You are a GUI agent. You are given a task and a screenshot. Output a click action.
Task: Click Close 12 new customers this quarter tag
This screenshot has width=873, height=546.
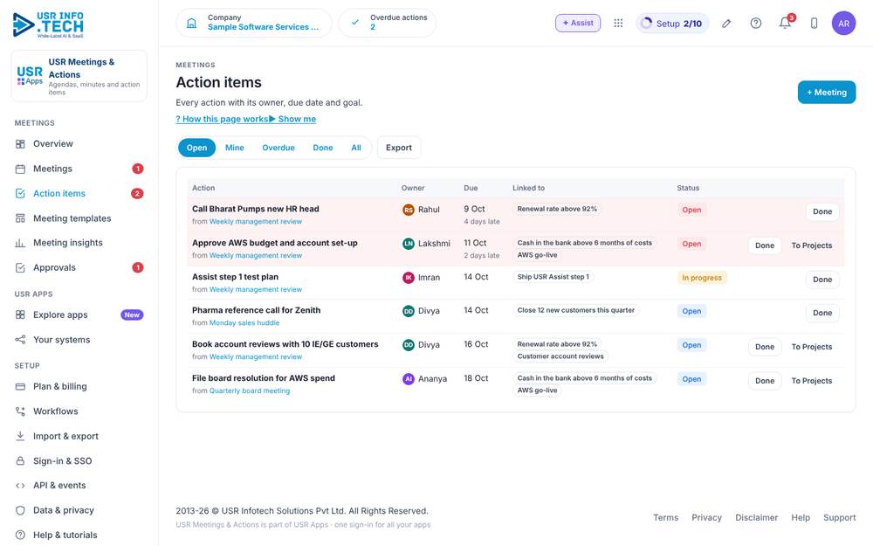point(575,310)
